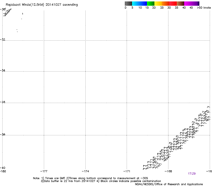This screenshot has width=212, height=186.
Task: Click the '-177' longitude axis label
Action: tap(44, 171)
